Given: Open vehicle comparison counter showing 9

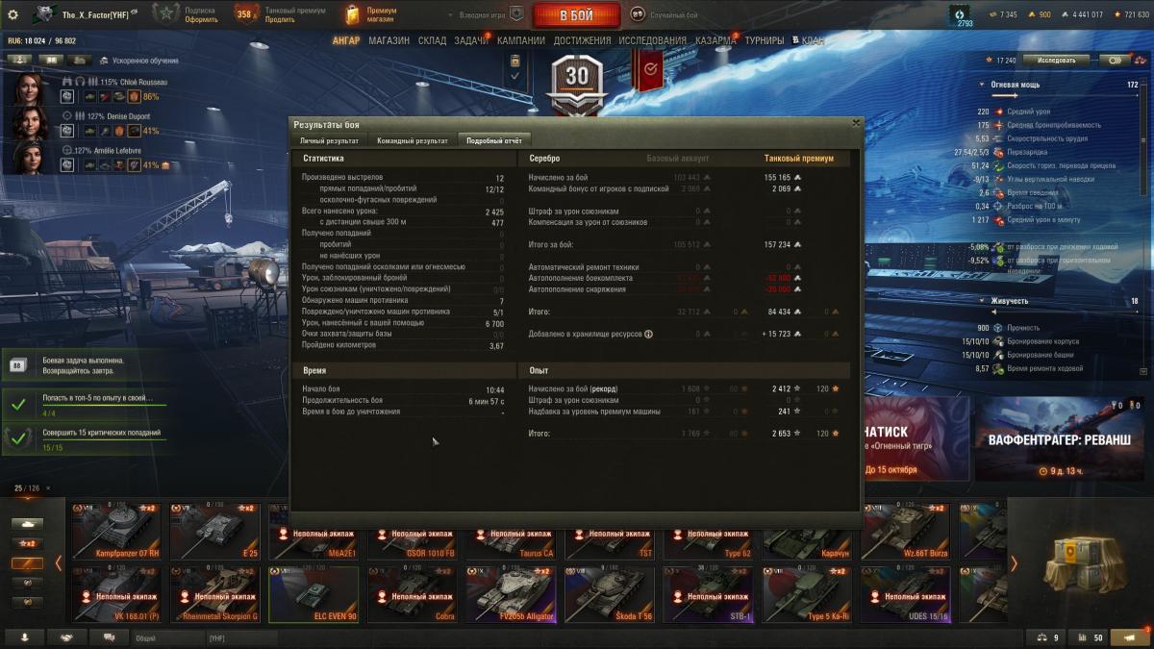Looking at the screenshot, I should tap(1047, 637).
